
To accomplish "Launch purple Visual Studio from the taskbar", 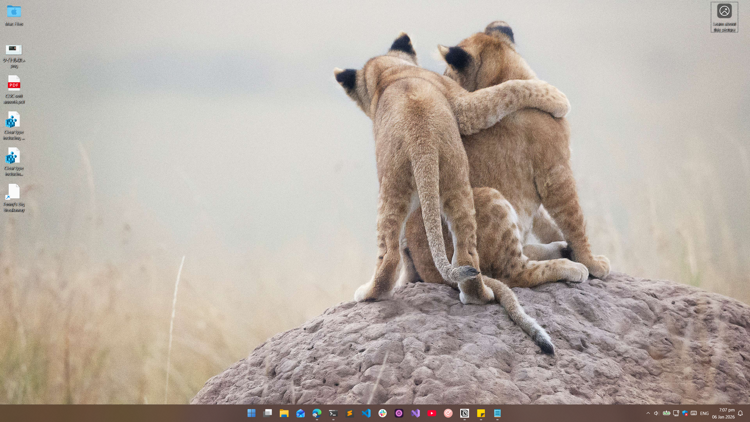I will tap(415, 413).
